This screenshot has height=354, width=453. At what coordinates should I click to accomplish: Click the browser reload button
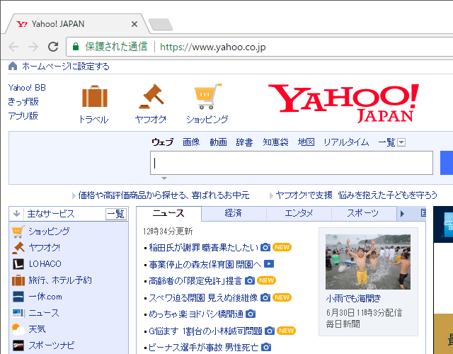[53, 47]
